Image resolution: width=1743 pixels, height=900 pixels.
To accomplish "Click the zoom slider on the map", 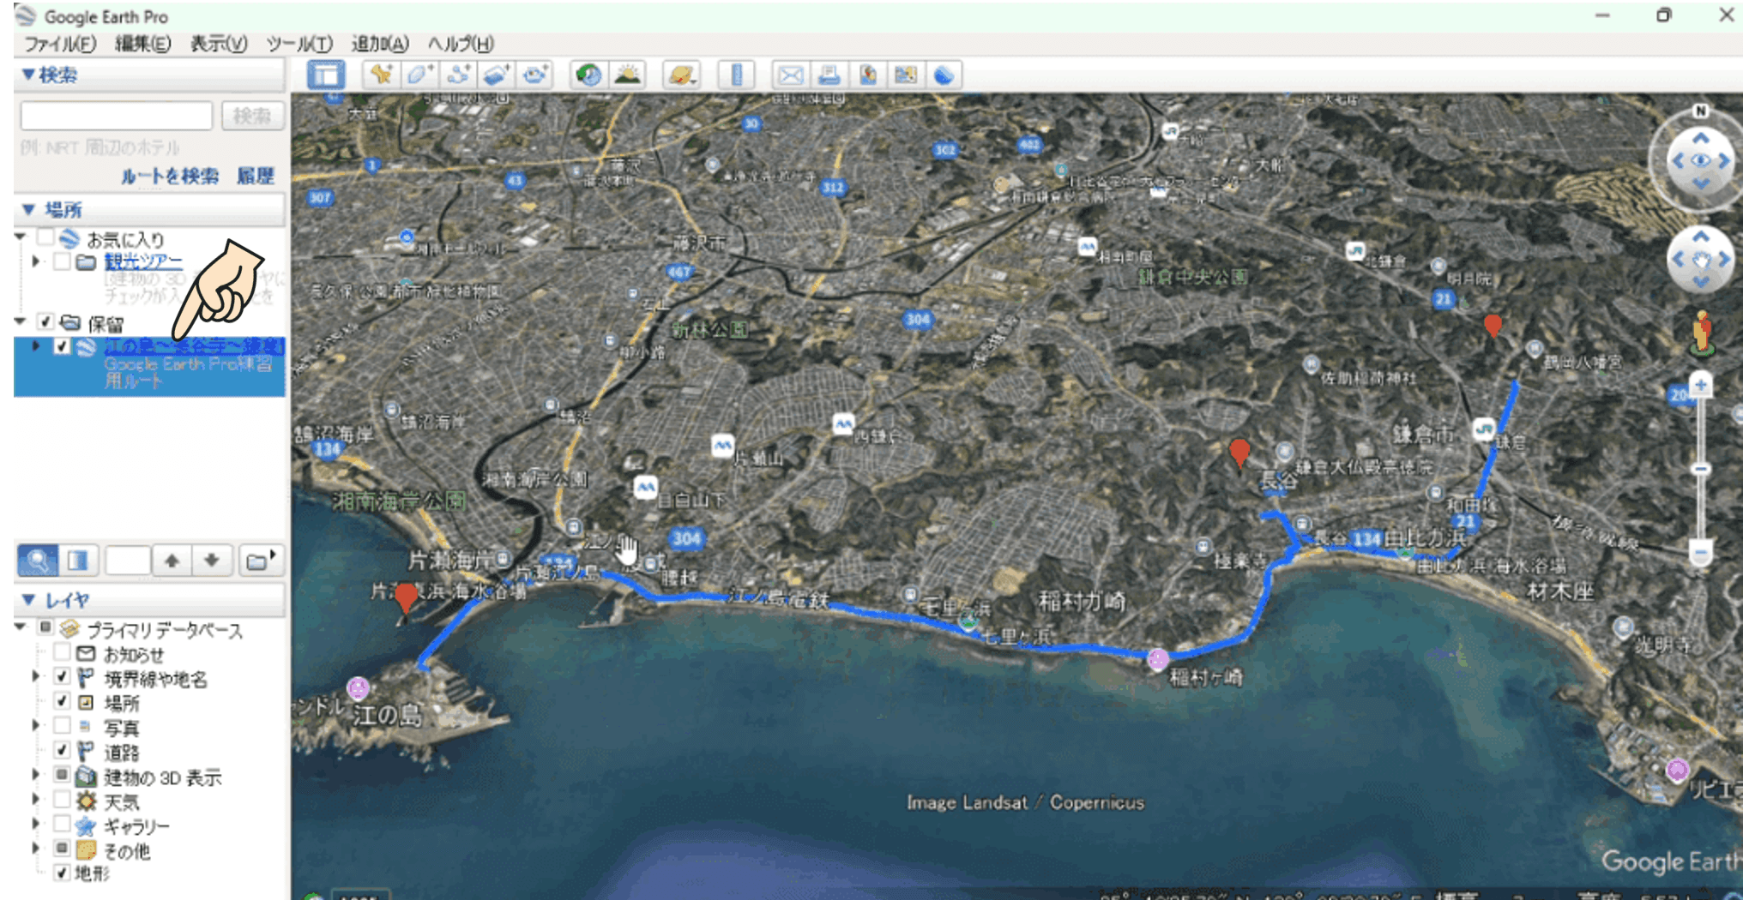I will pyautogui.click(x=1700, y=469).
